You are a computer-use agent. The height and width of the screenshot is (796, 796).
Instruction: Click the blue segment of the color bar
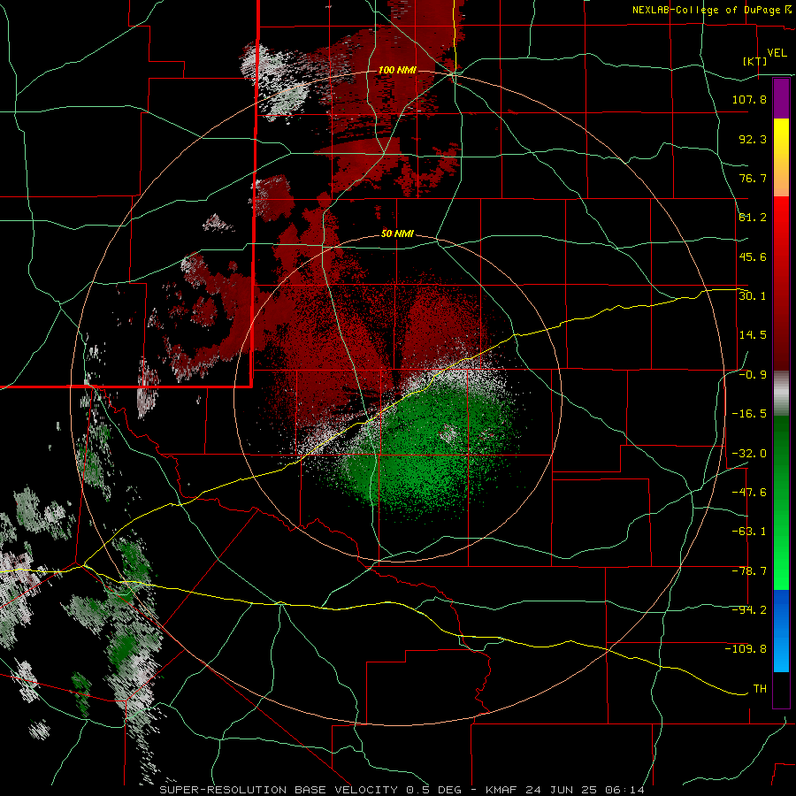pyautogui.click(x=781, y=631)
